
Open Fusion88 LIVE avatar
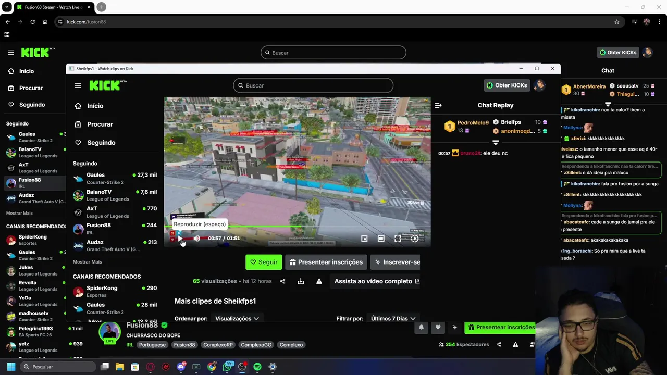pos(109,333)
